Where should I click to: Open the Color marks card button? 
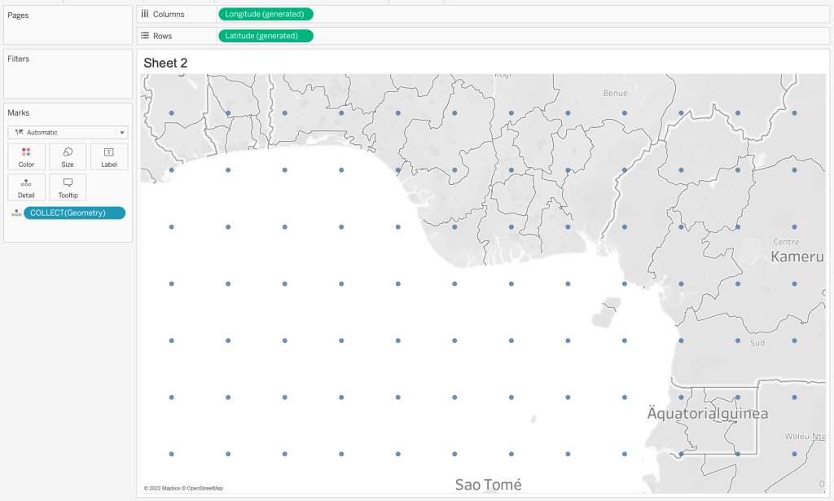coord(26,157)
